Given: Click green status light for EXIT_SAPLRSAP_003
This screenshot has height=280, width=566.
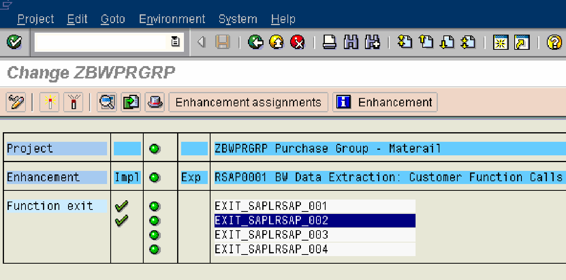Looking at the screenshot, I should [154, 235].
